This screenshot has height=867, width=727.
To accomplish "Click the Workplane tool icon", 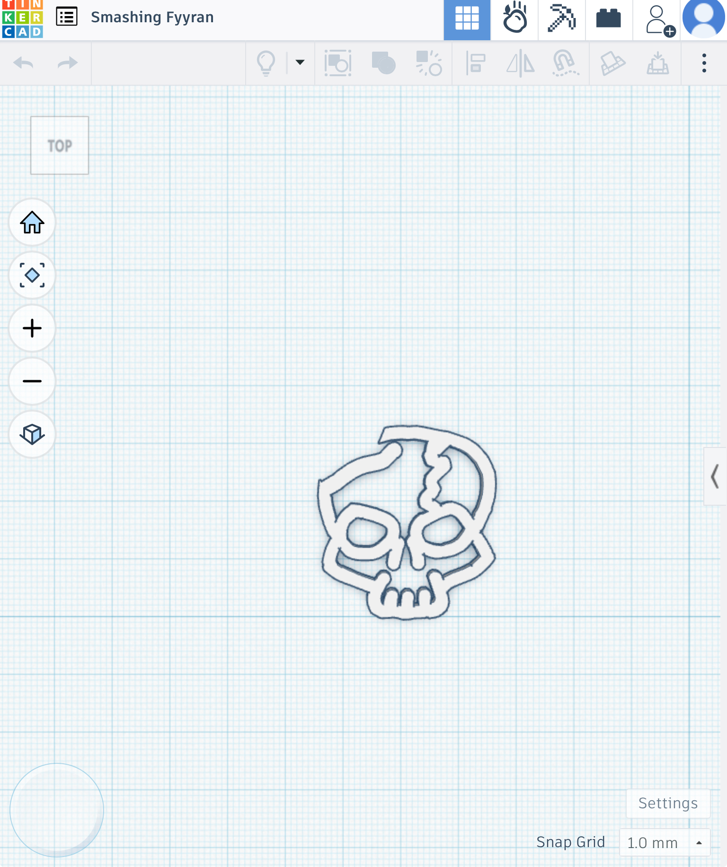I will [x=612, y=63].
